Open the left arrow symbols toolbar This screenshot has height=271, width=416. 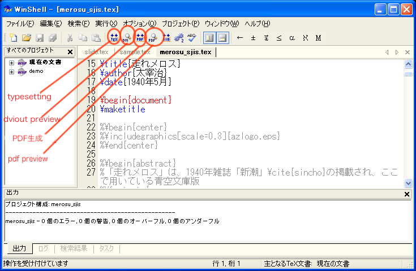[x=240, y=38]
